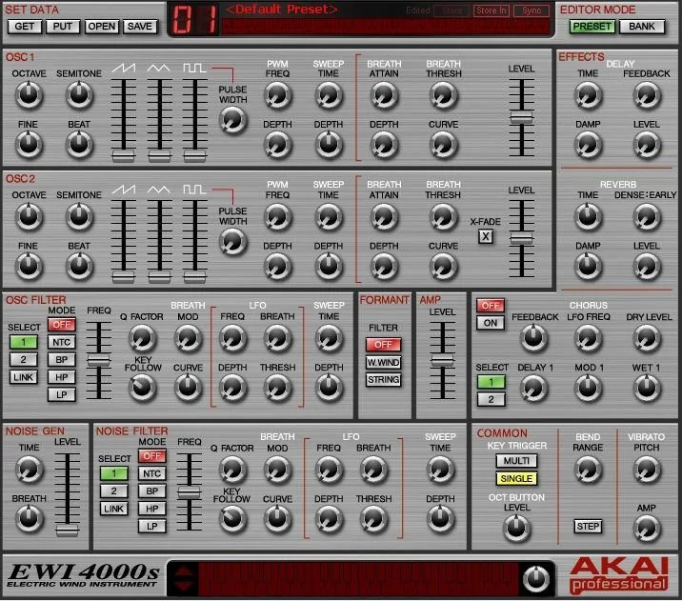
Task: Set OSC Filter mode to HP
Action: pos(62,377)
